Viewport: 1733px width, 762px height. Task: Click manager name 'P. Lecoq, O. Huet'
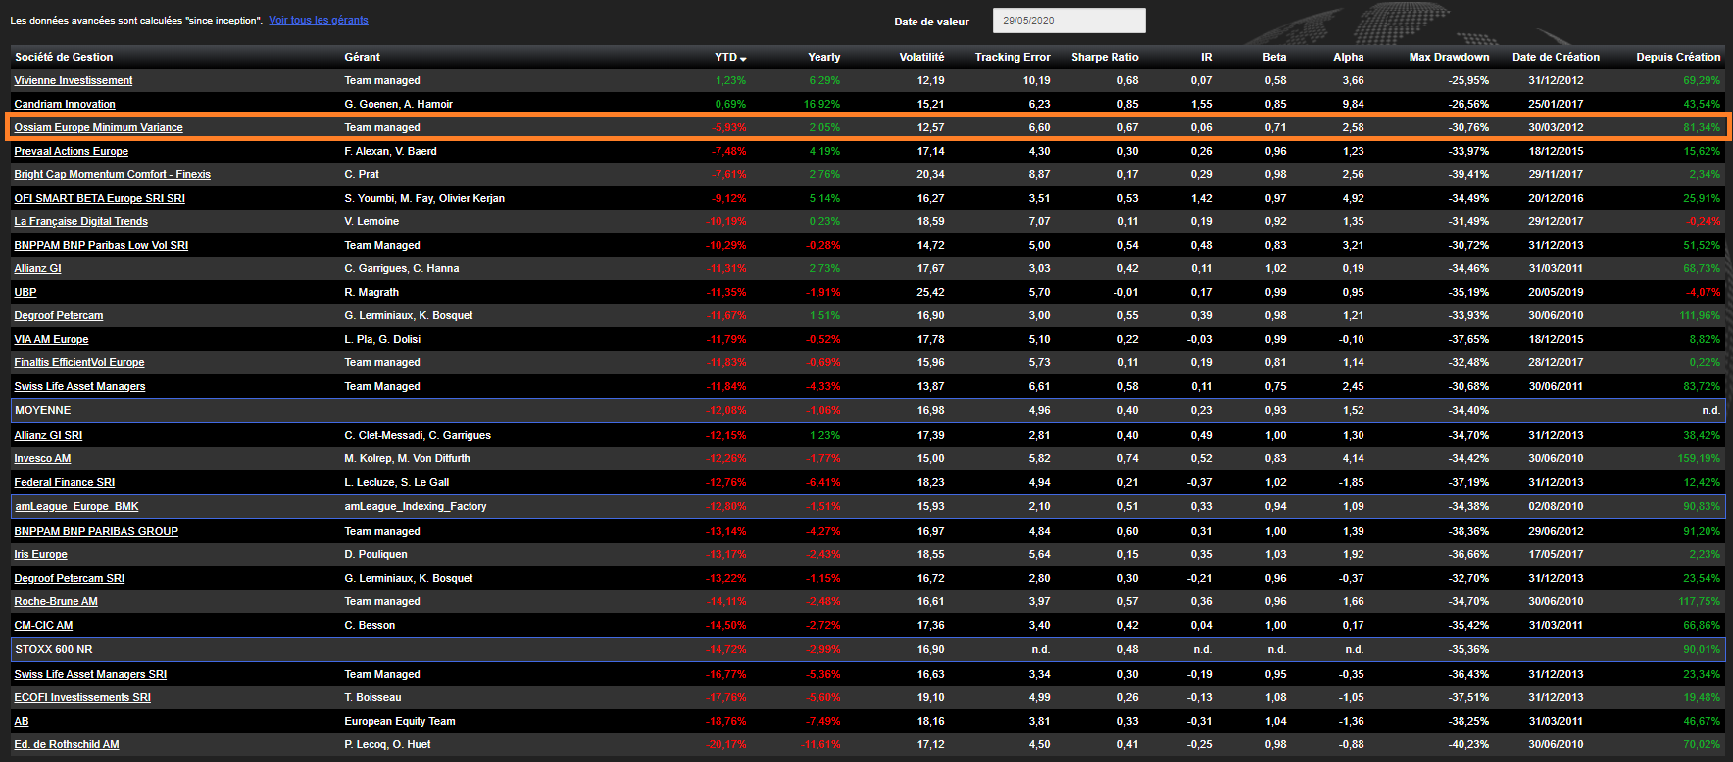tap(387, 744)
